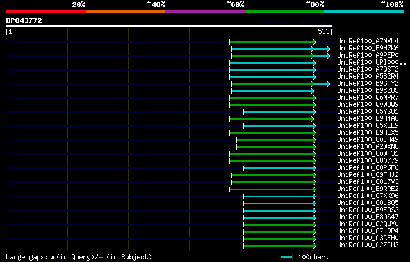Screen dimensions: 410x262
Task: Open the UniRef100_O80779 label
Action: 368,161
